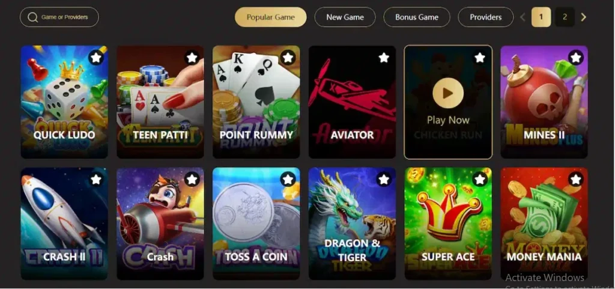Switch to the New Game tab
615x289 pixels.
coord(345,17)
